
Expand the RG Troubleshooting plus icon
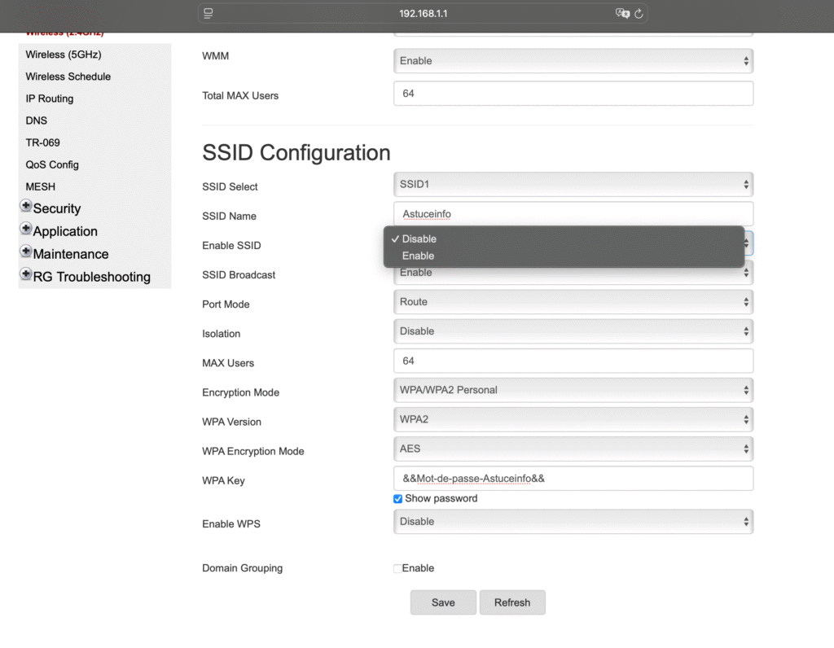point(25,274)
